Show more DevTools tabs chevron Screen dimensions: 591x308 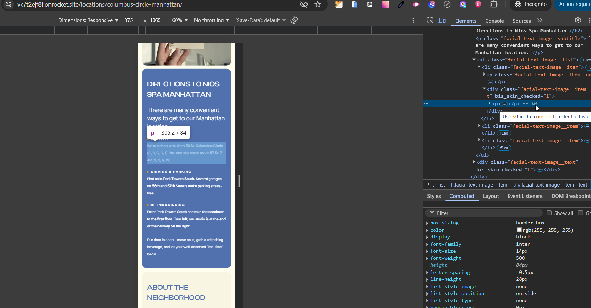(x=540, y=20)
